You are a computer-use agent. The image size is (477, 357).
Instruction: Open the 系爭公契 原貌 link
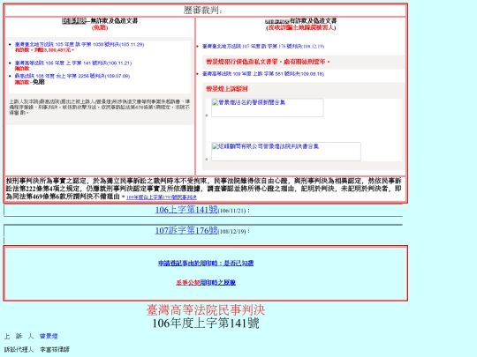(206, 283)
